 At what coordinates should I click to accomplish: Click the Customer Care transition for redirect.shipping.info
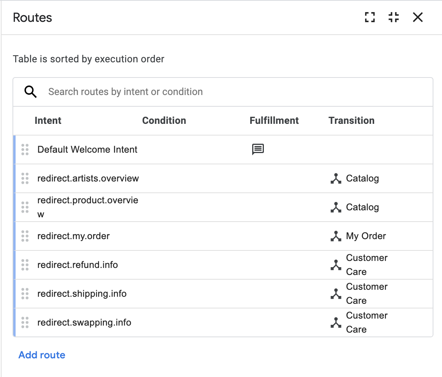(336, 294)
